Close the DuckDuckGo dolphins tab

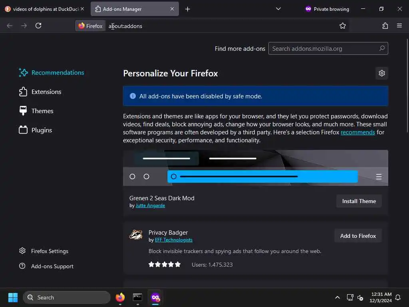pyautogui.click(x=82, y=9)
